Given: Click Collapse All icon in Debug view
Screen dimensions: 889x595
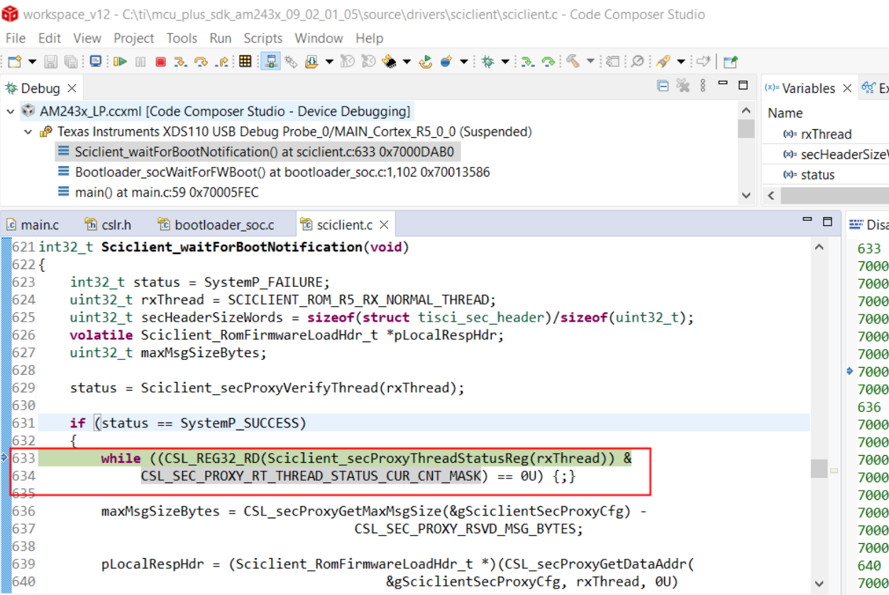Looking at the screenshot, I should [x=663, y=86].
